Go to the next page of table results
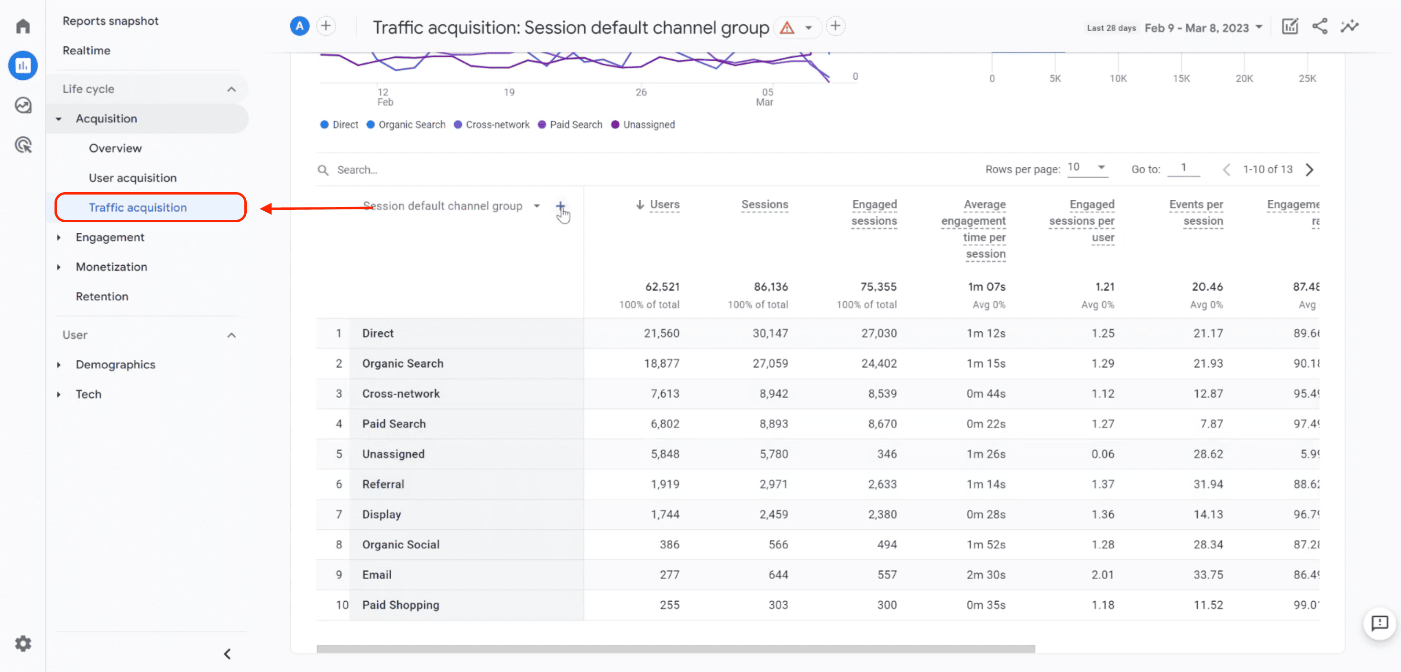This screenshot has width=1401, height=672. pos(1310,169)
